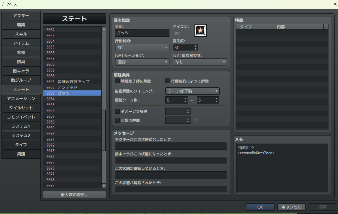Open the アニメーション tab
This screenshot has width=338, height=214.
coord(21,99)
